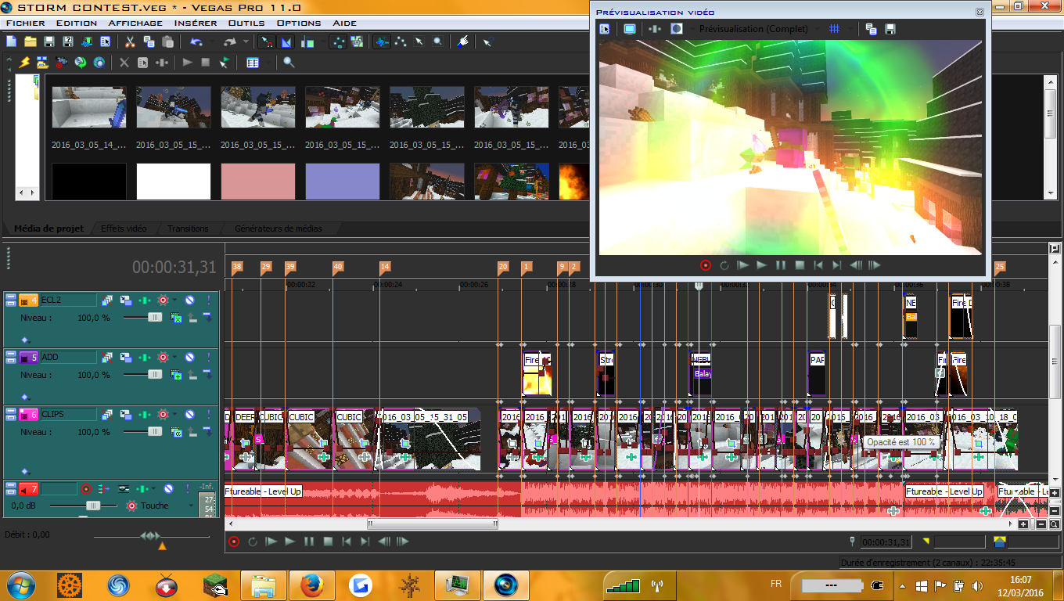Select the zoom magnifier edit tool in toolbar
1064x601 pixels.
click(x=438, y=41)
